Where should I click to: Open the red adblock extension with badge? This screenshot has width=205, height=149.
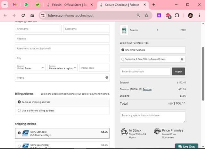coord(168,16)
